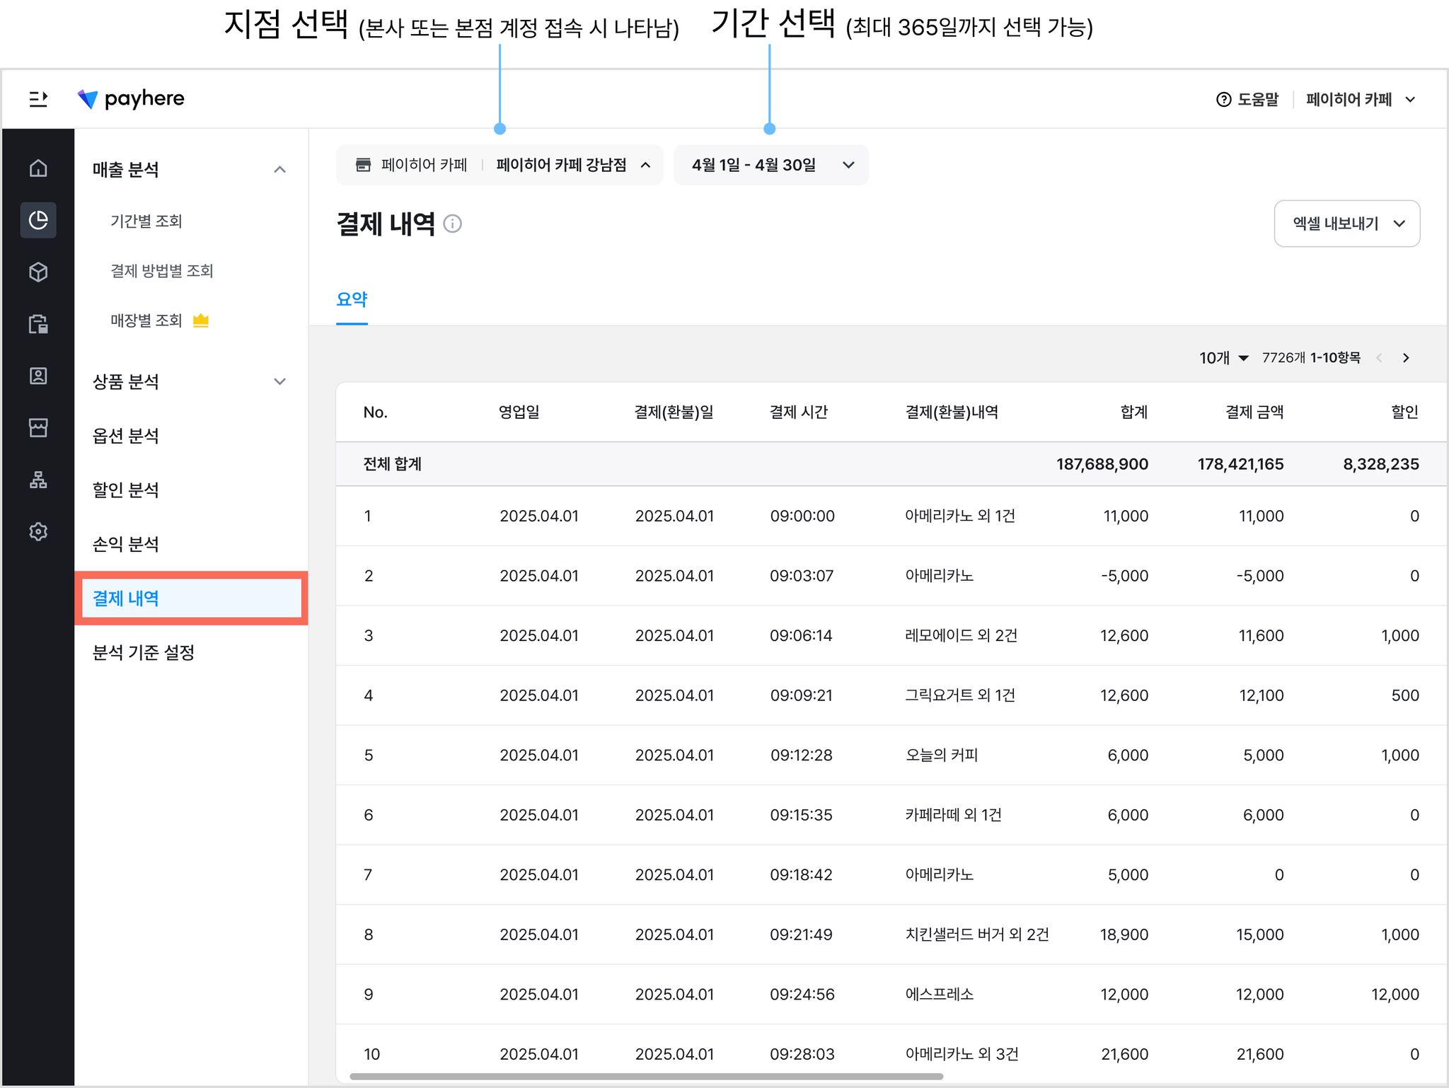Click 레모에이드 외 2건 entry

coord(961,635)
